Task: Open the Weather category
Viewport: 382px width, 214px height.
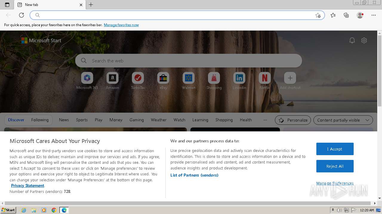Action: point(159,120)
